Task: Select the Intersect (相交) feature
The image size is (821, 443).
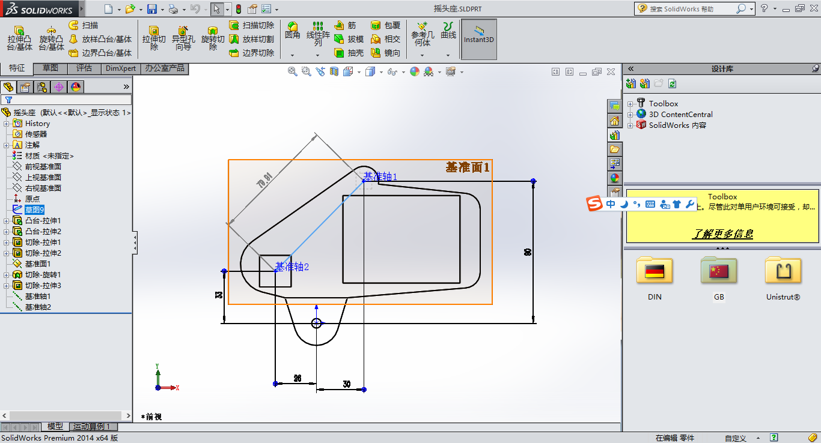Action: (x=385, y=39)
